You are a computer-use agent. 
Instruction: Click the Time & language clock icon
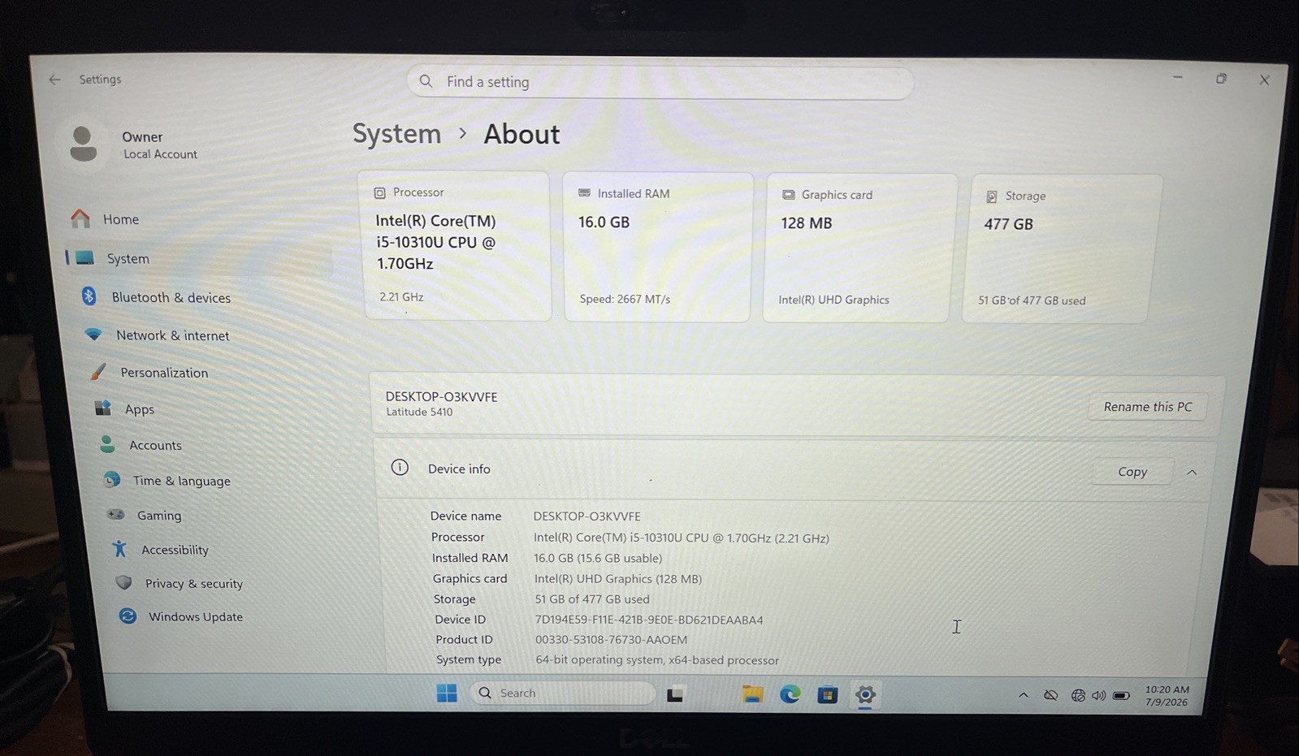click(112, 480)
